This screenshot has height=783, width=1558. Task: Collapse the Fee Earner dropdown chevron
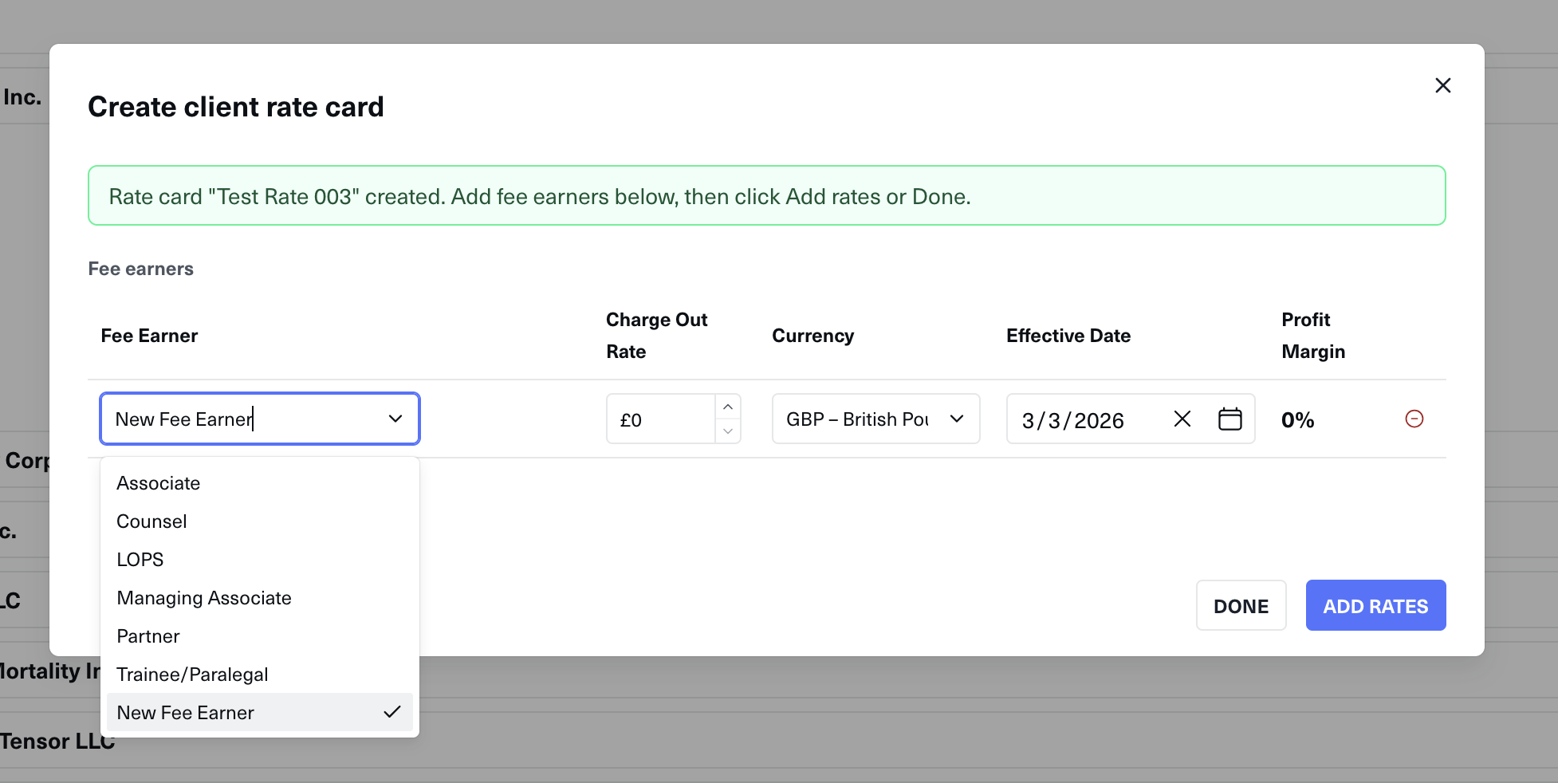[395, 419]
